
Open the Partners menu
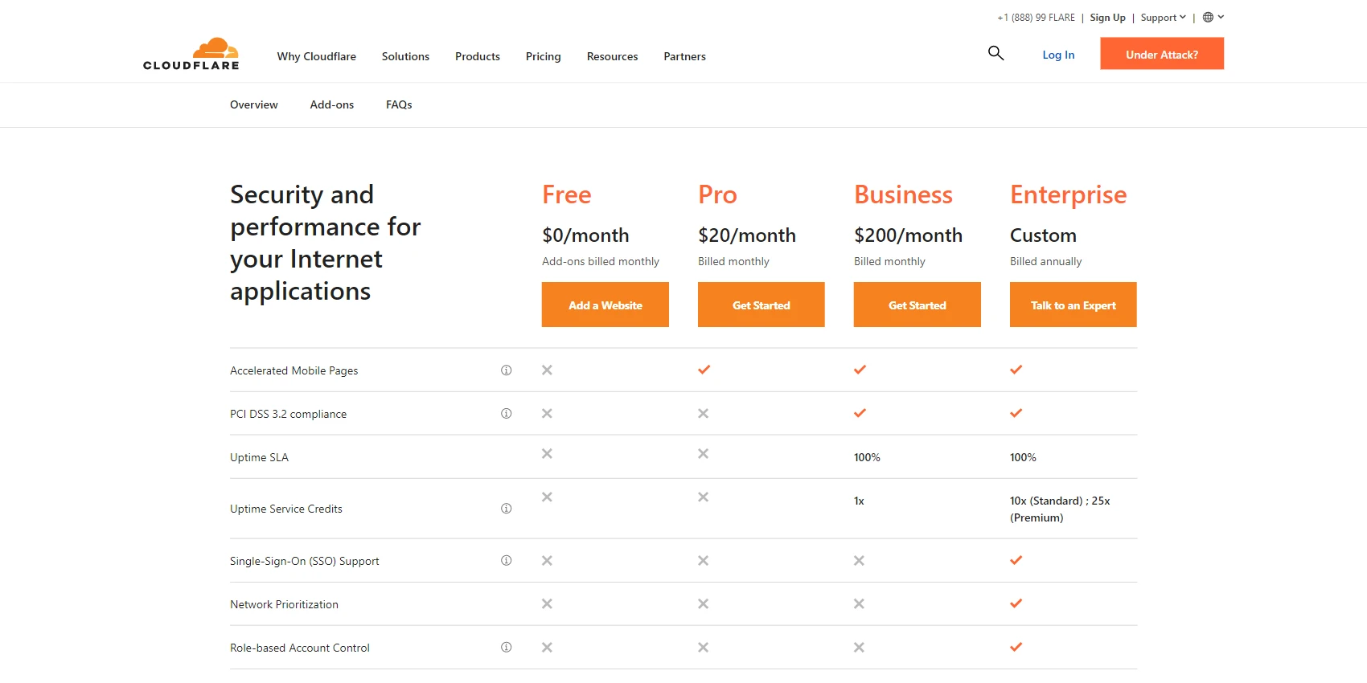coord(685,56)
